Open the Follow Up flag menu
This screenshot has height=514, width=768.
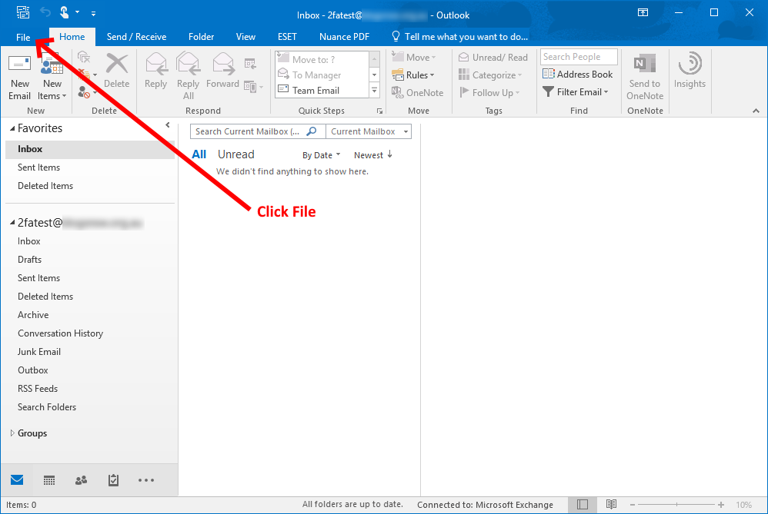pyautogui.click(x=489, y=92)
